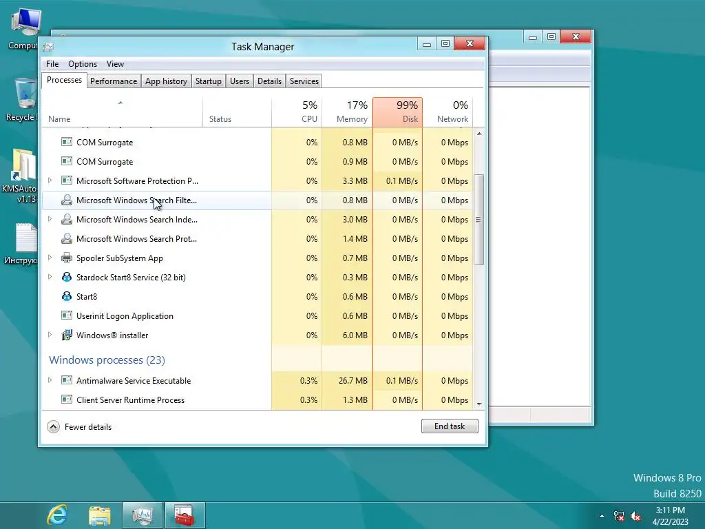
Task: Click the Windows installer process icon
Action: 67,335
